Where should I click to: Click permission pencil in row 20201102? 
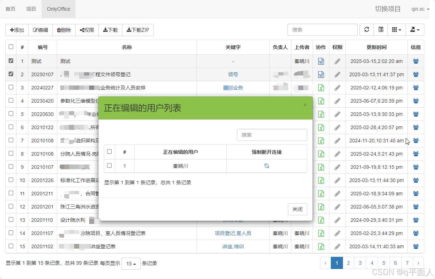tap(337, 246)
